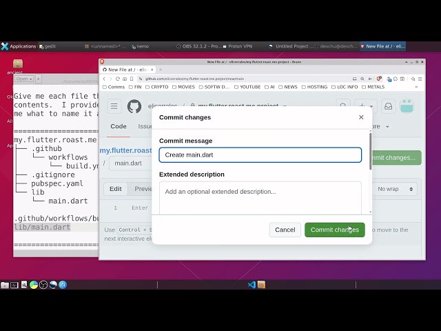The height and width of the screenshot is (331, 441).
Task: Switch to nemo window in top panel
Action: (140, 46)
